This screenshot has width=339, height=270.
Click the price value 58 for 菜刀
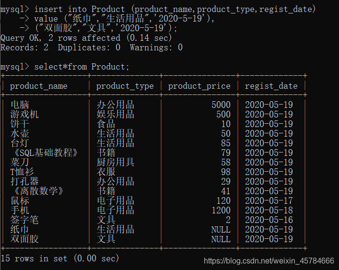pyautogui.click(x=226, y=163)
